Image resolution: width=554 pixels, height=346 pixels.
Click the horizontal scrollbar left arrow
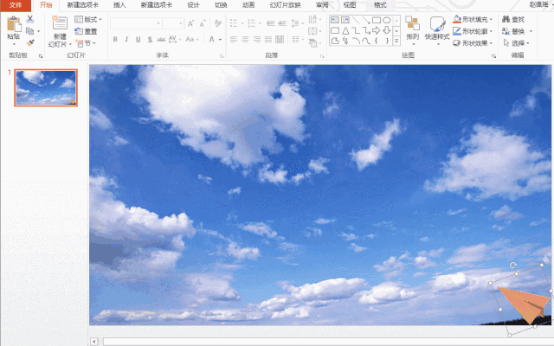click(94, 342)
